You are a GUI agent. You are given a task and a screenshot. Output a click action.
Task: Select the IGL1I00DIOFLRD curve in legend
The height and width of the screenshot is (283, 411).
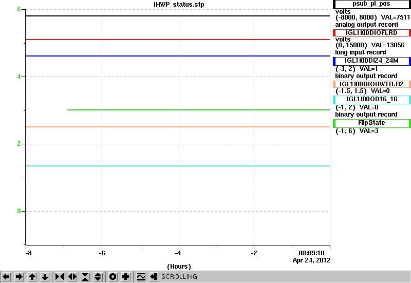pyautogui.click(x=371, y=33)
